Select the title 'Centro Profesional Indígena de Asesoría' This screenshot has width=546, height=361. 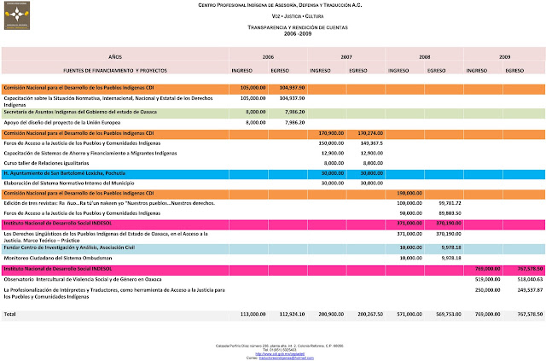(280, 5)
